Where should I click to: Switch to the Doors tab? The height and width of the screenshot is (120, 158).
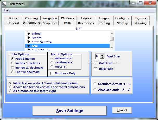(x=13, y=18)
